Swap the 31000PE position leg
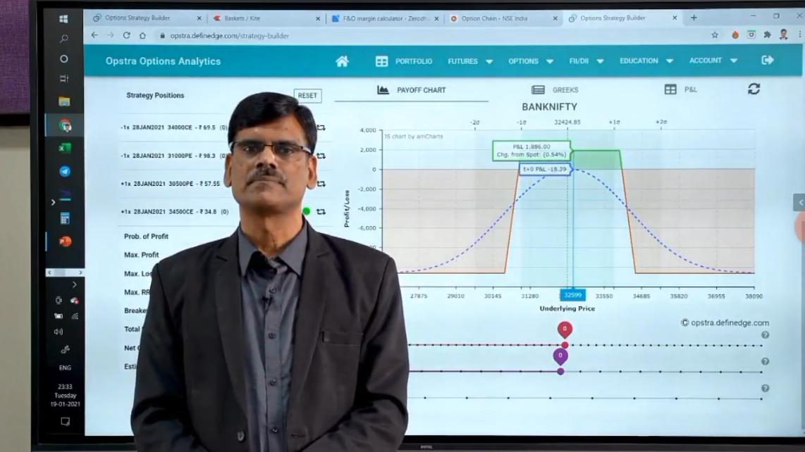This screenshot has width=805, height=452. [321, 156]
